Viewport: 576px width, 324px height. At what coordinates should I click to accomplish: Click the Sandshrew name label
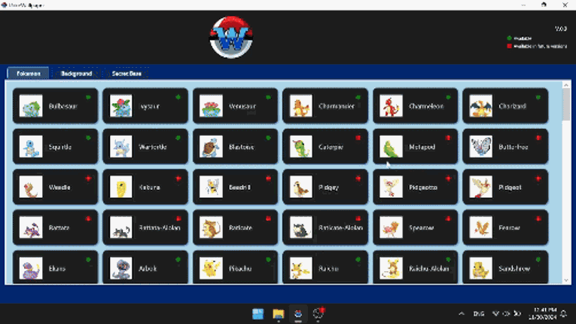tap(514, 268)
